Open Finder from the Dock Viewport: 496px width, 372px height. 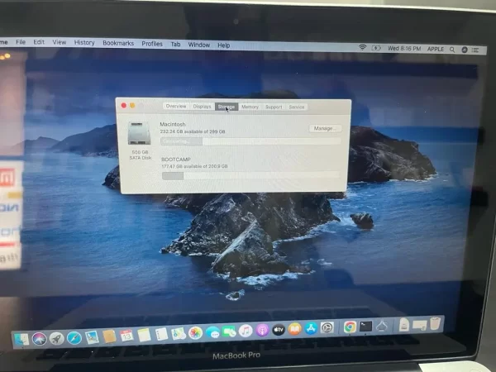21,340
